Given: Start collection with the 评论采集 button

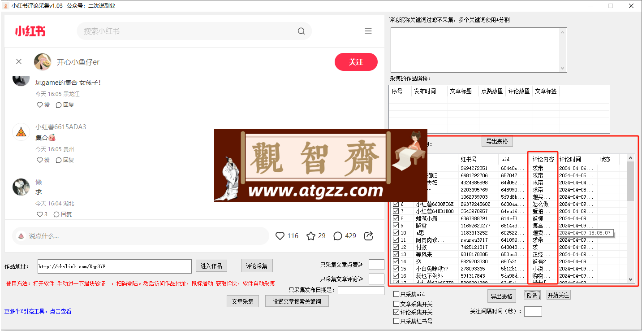Looking at the screenshot, I should (x=257, y=266).
